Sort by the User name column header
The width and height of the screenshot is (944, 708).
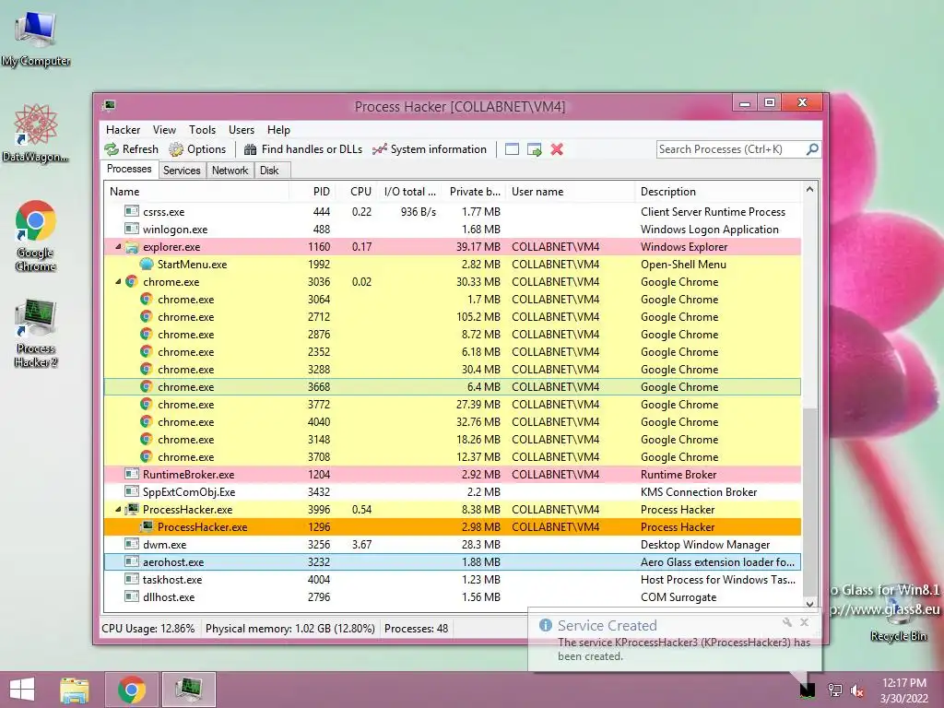[x=570, y=192]
